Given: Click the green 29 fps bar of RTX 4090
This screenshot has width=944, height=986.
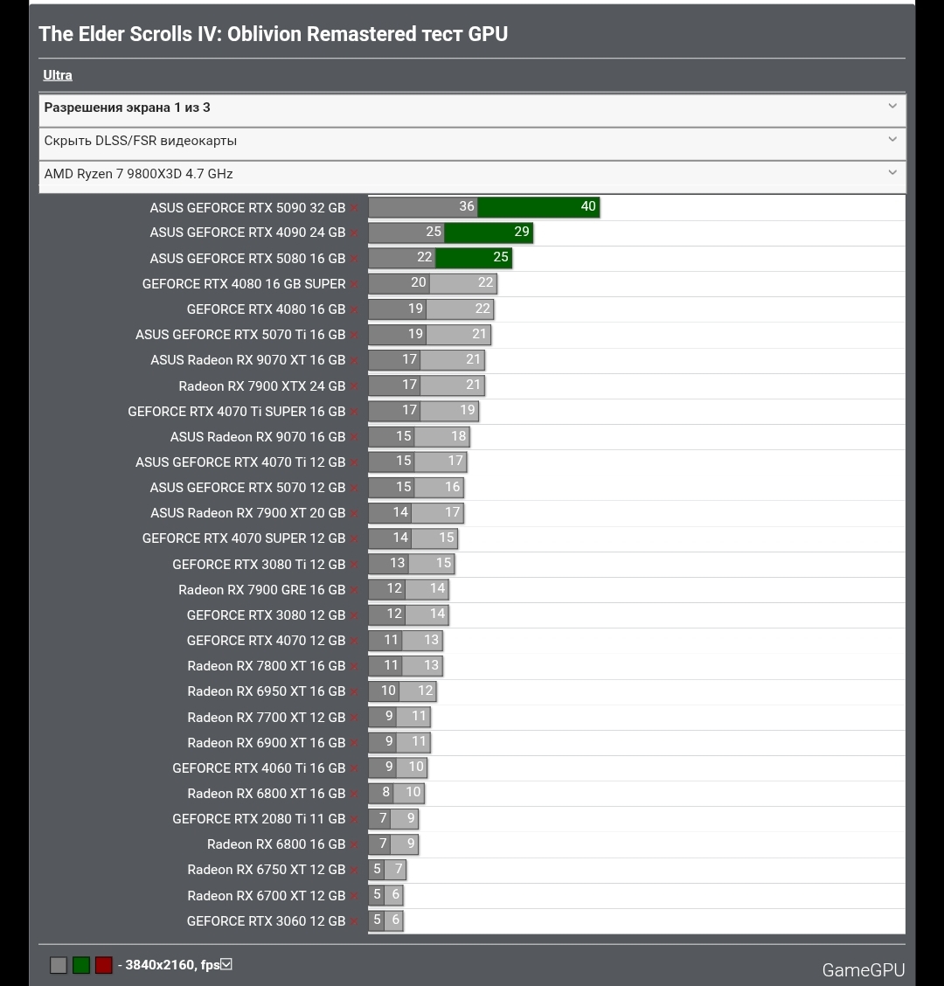Looking at the screenshot, I should [x=489, y=232].
